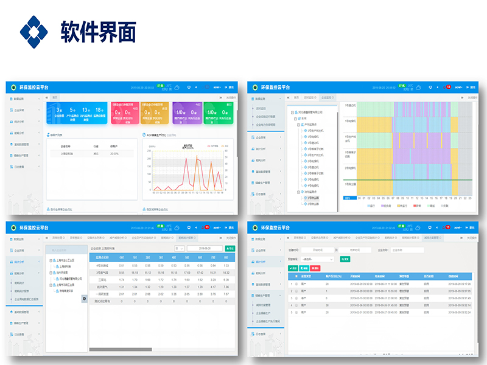
Task: Click the cloud weather icon in the dashboard header
Action: click(x=177, y=88)
